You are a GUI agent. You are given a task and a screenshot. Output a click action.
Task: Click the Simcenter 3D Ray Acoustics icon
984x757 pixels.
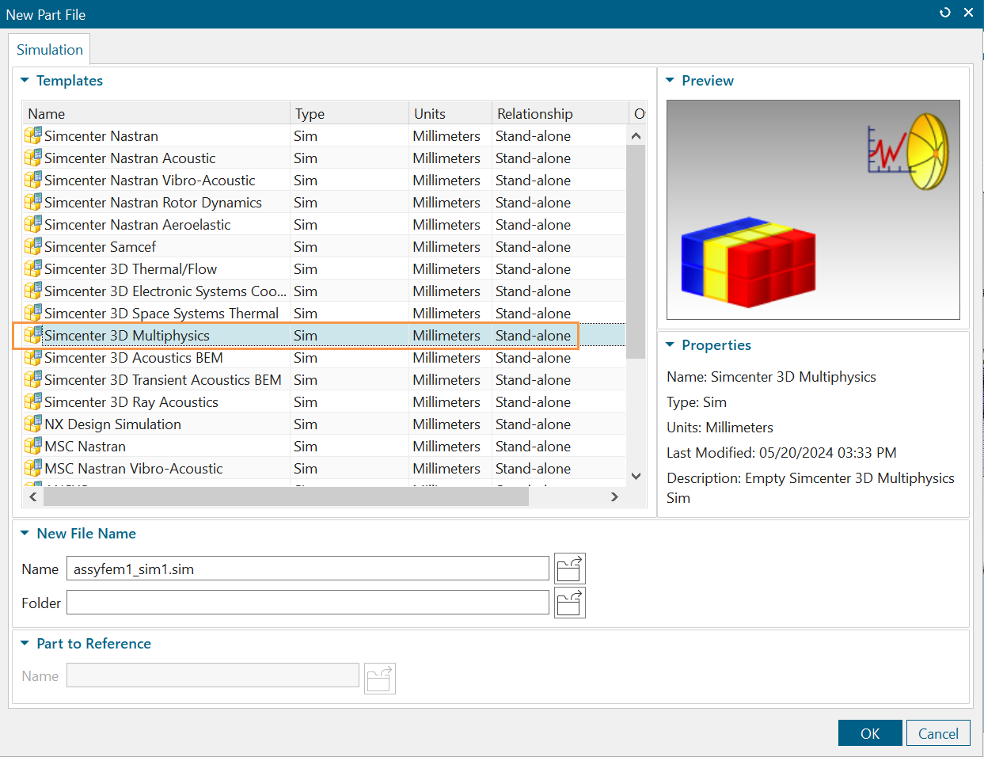pyautogui.click(x=32, y=402)
